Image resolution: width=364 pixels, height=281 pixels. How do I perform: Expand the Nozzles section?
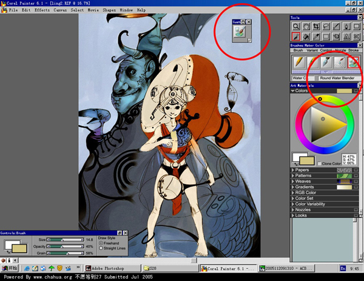[x=293, y=210]
